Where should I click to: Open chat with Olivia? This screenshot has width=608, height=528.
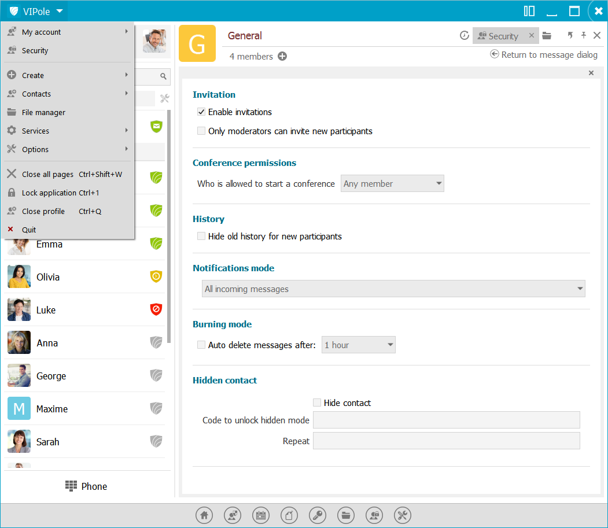tap(84, 277)
